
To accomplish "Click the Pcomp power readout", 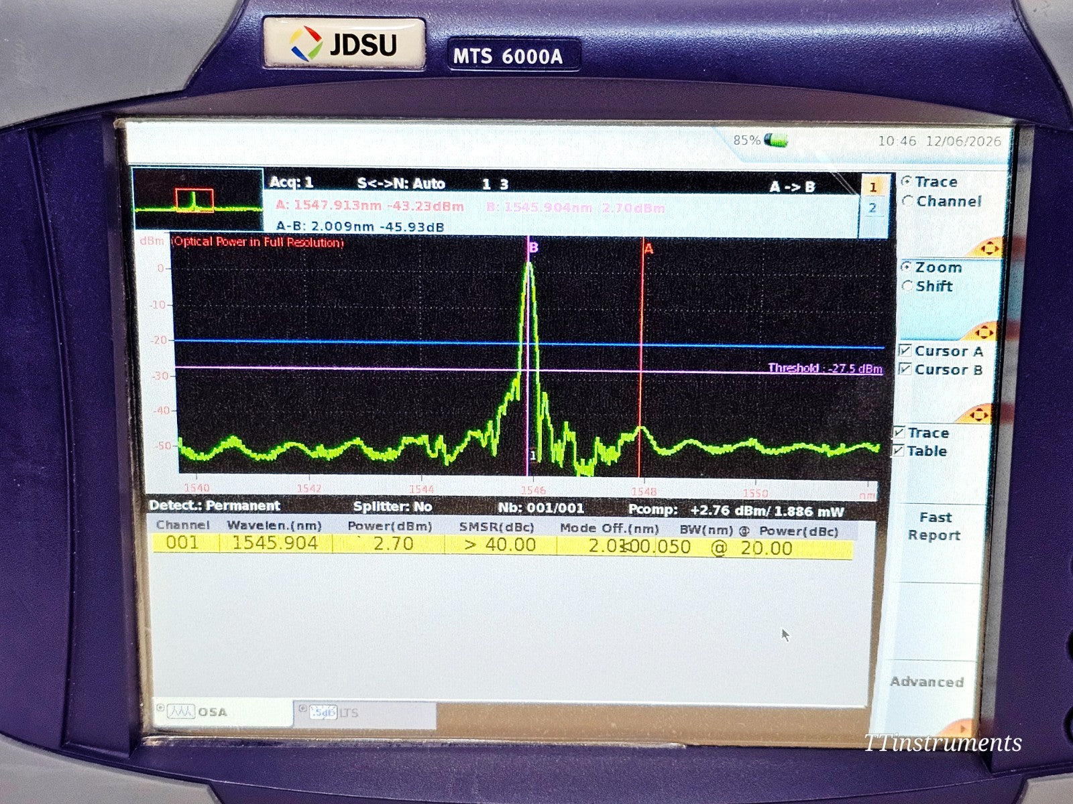I will click(x=736, y=511).
